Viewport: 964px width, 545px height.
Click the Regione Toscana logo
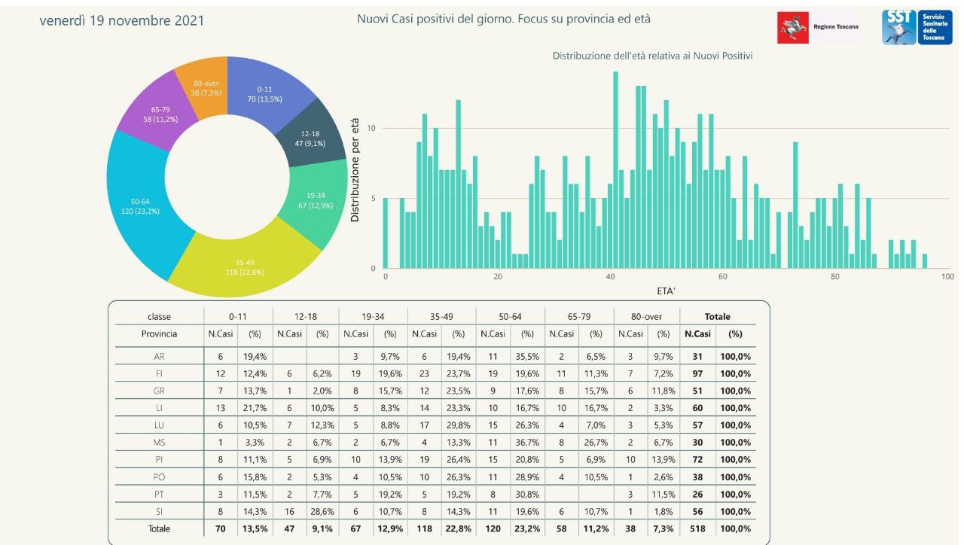(x=818, y=27)
